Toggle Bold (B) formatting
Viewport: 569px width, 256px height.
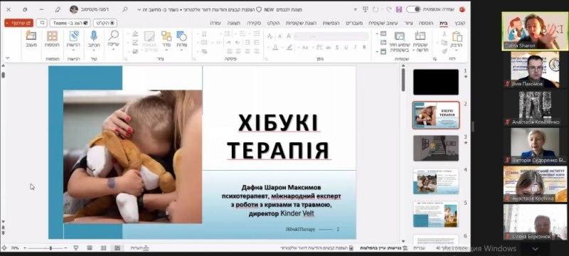pos(364,48)
